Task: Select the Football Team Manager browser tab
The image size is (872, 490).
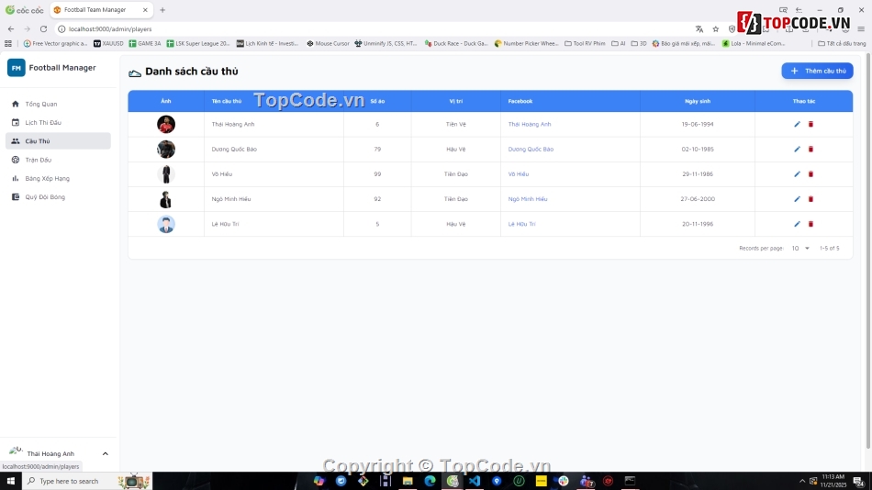Action: [102, 10]
